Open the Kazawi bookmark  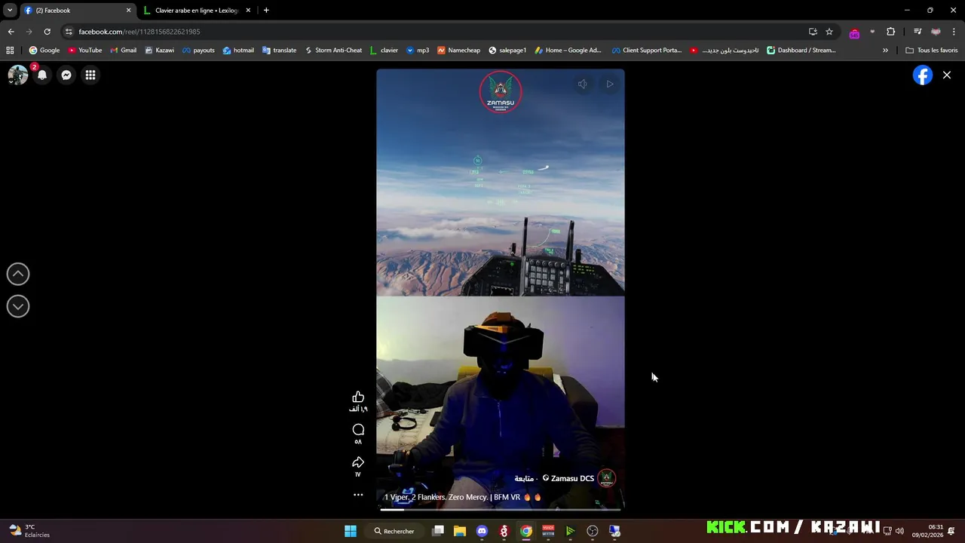[x=159, y=51]
